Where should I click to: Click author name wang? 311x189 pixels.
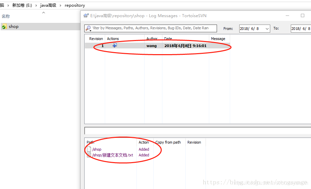click(x=152, y=46)
